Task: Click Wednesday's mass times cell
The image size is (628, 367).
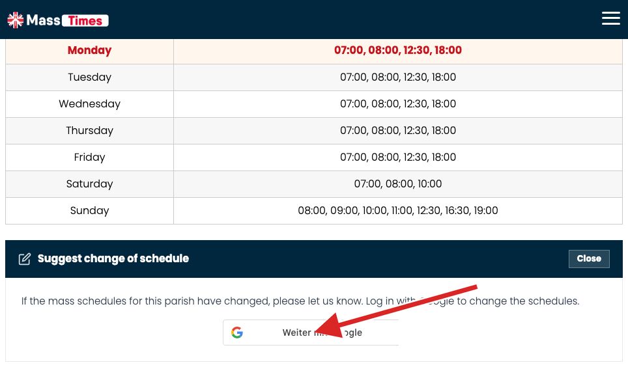Action: 397,104
